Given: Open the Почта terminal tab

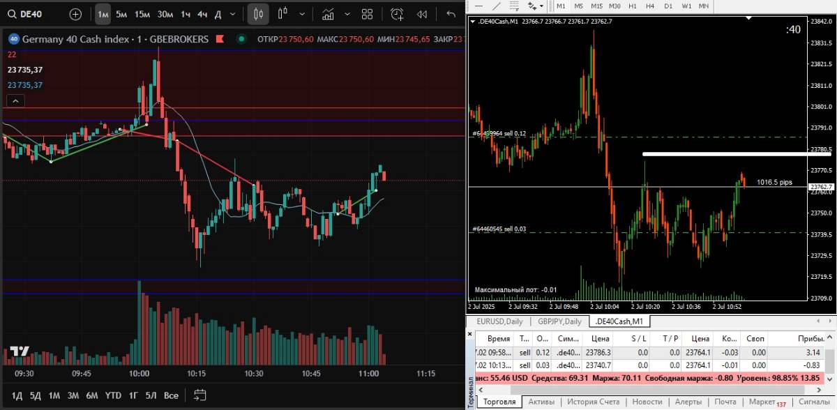Looking at the screenshot, I should click(725, 402).
